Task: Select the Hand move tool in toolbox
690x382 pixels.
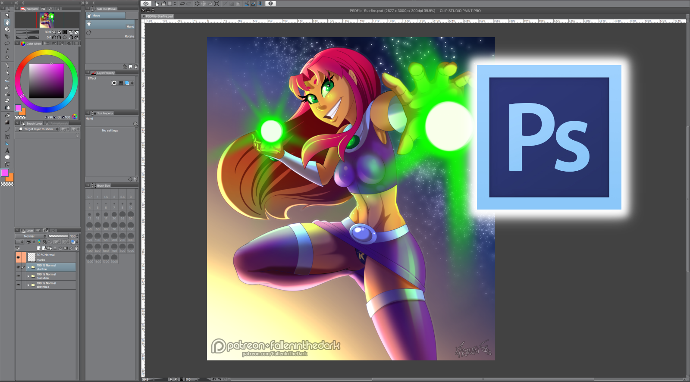Action: [x=7, y=22]
